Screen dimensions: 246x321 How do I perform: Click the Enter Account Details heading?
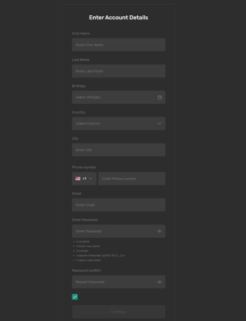[x=119, y=17]
